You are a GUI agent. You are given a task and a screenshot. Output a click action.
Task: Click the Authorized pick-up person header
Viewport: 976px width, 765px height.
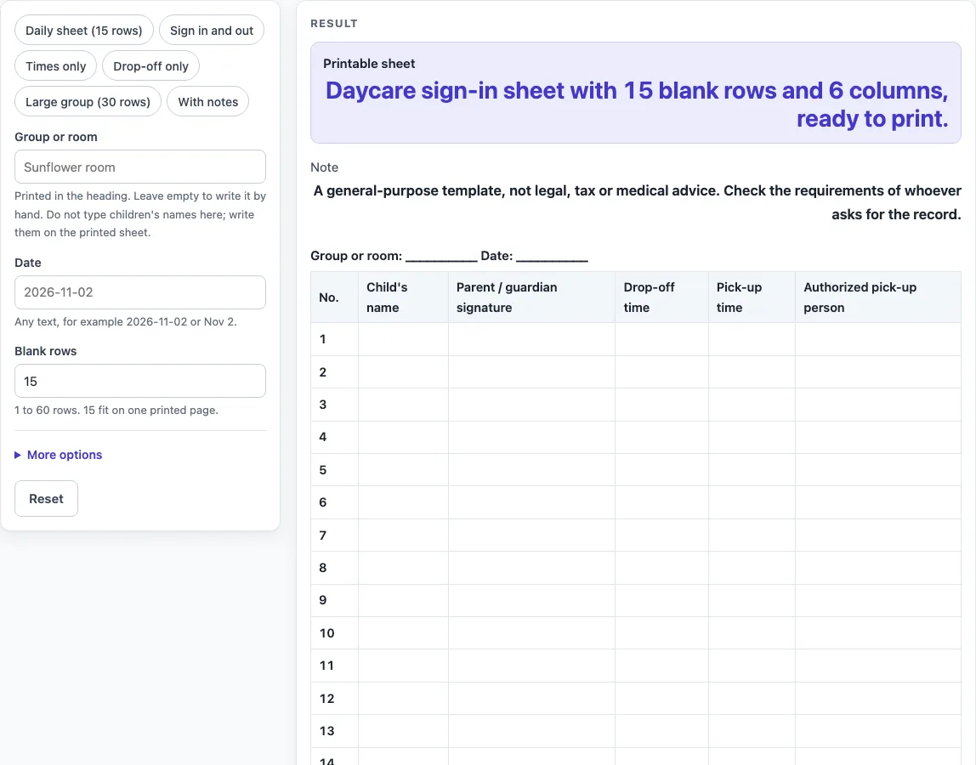click(878, 297)
